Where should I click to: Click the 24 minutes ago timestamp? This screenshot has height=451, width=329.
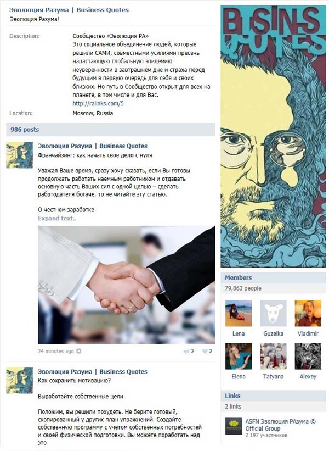56,351
